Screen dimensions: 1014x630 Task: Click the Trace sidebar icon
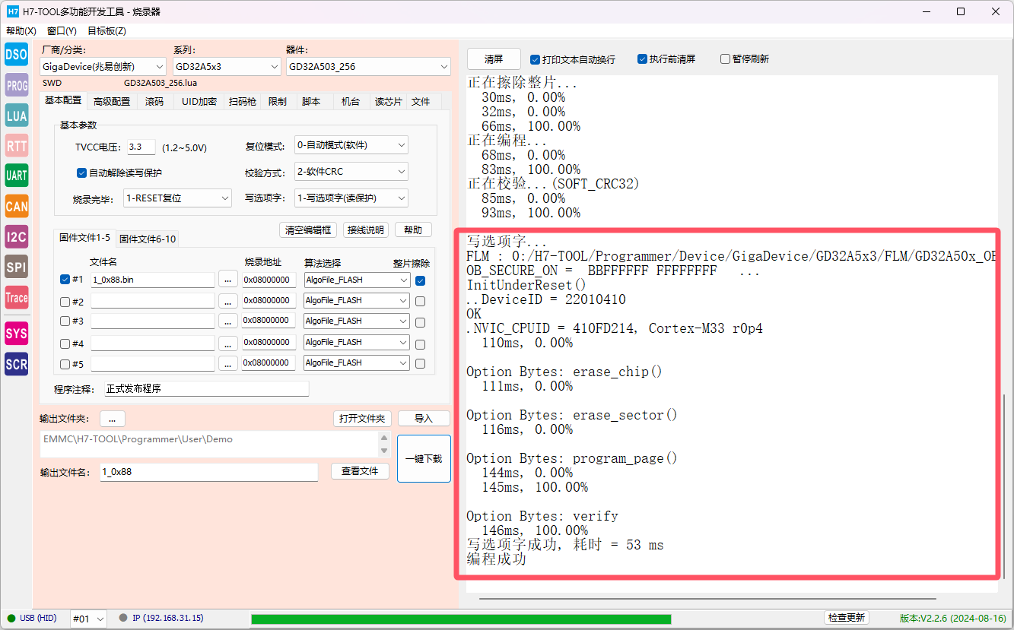17,297
